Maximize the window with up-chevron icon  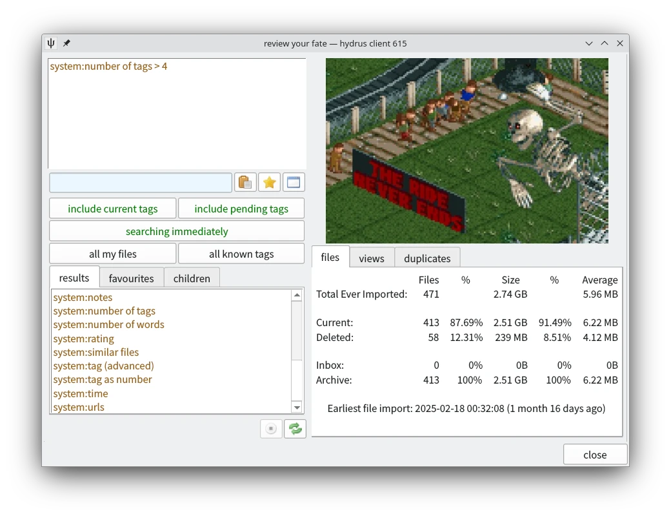click(605, 43)
